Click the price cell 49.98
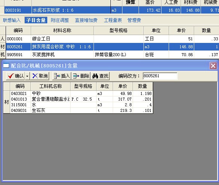219x185 pixels. [123, 93]
